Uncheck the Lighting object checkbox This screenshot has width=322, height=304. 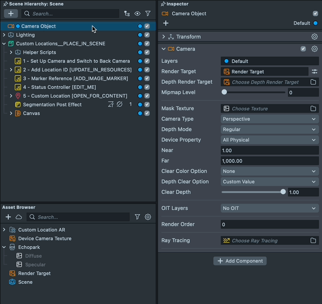147,35
